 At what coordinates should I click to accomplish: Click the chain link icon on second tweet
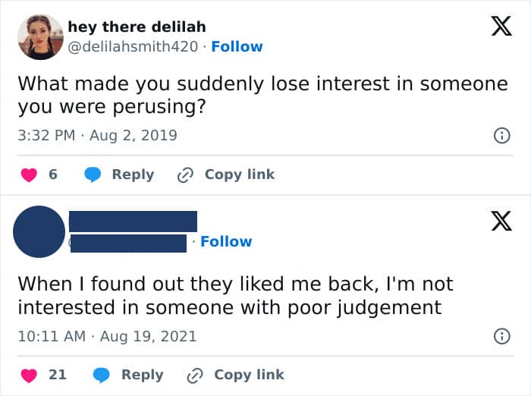(195, 376)
